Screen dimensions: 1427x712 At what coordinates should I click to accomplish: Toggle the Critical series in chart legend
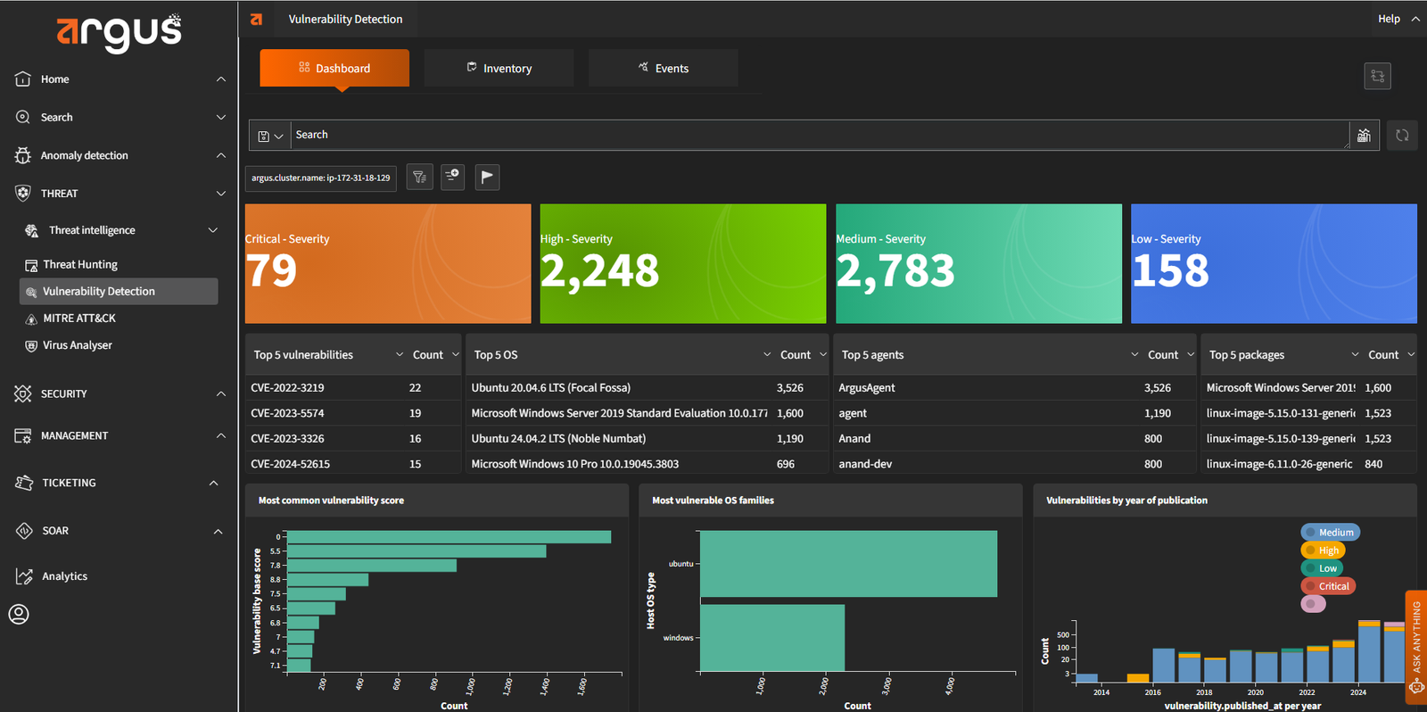tap(1328, 586)
